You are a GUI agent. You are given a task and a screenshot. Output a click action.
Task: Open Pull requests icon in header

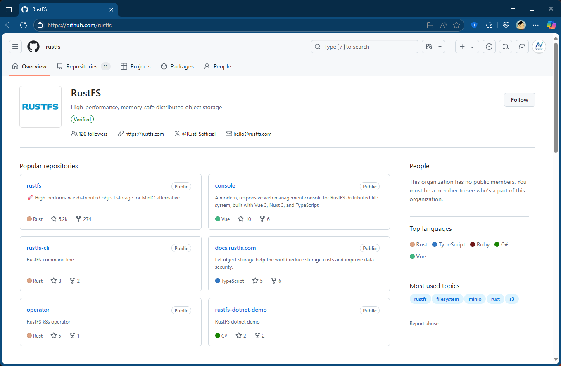(x=506, y=47)
